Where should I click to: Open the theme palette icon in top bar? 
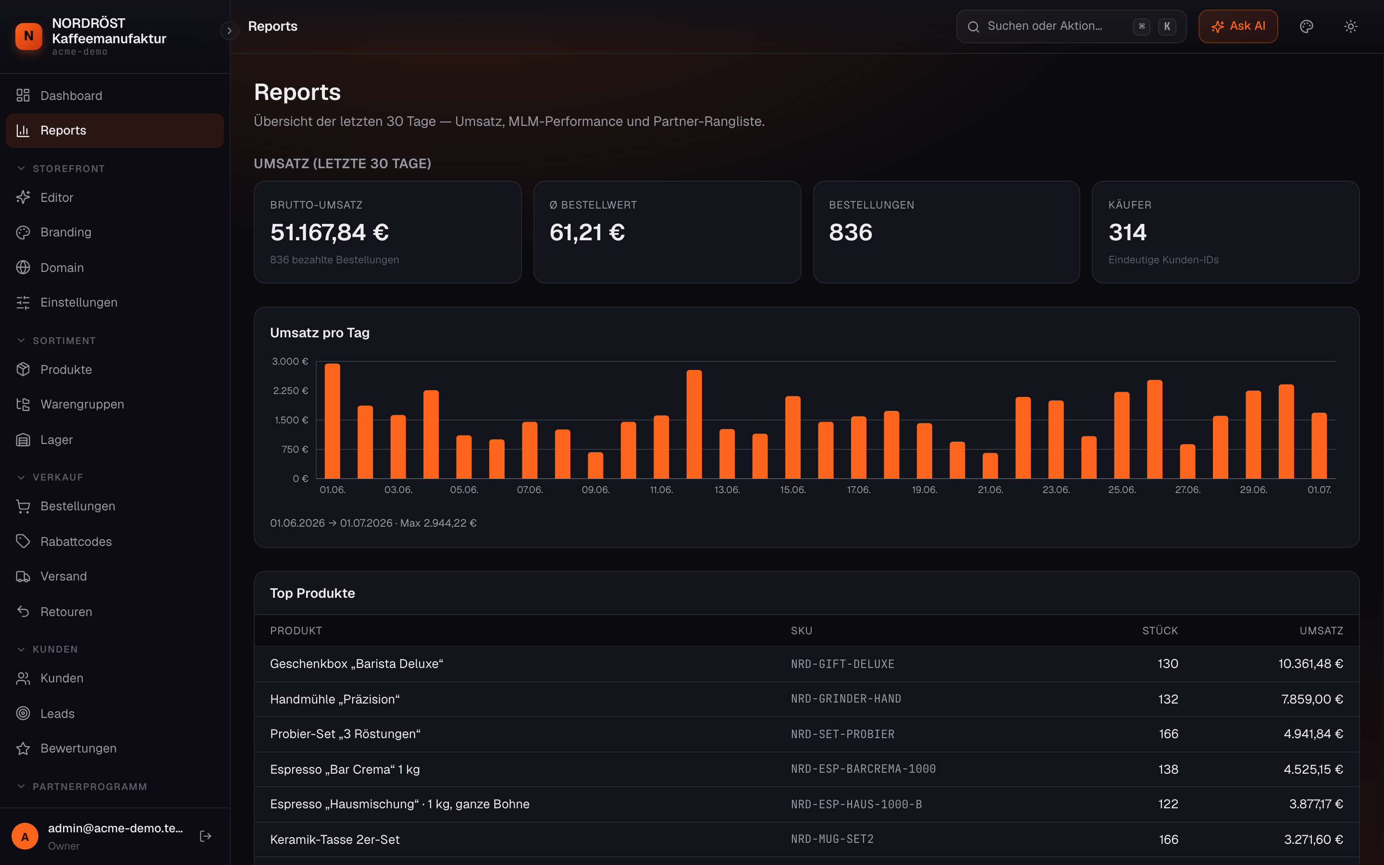1306,26
